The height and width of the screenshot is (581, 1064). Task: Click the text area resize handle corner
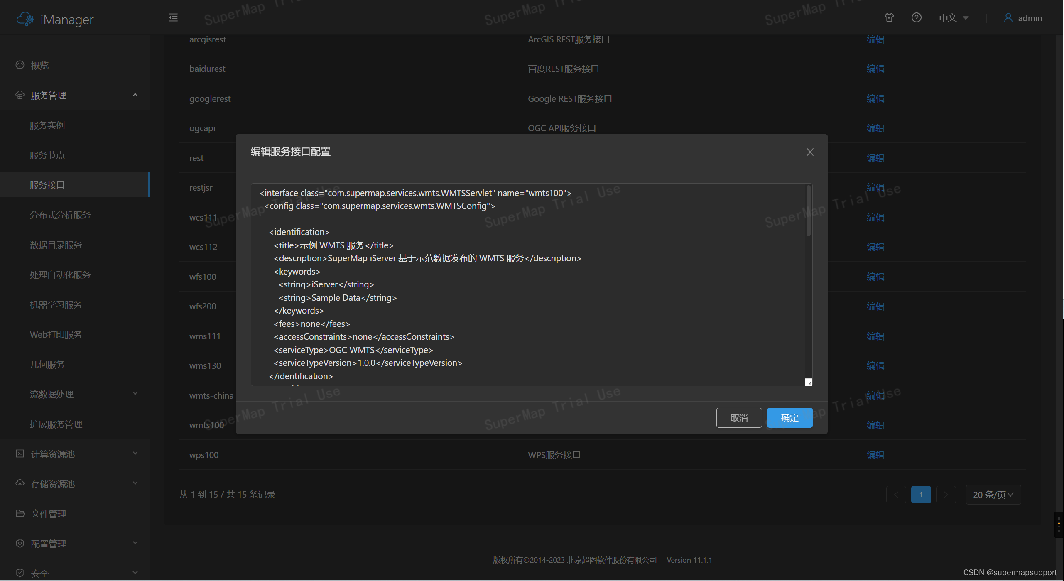pyautogui.click(x=808, y=382)
